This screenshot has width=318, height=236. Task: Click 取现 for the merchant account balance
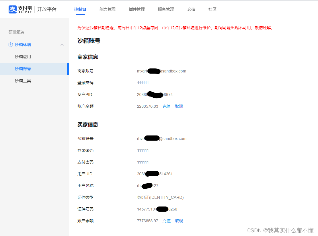(179, 106)
